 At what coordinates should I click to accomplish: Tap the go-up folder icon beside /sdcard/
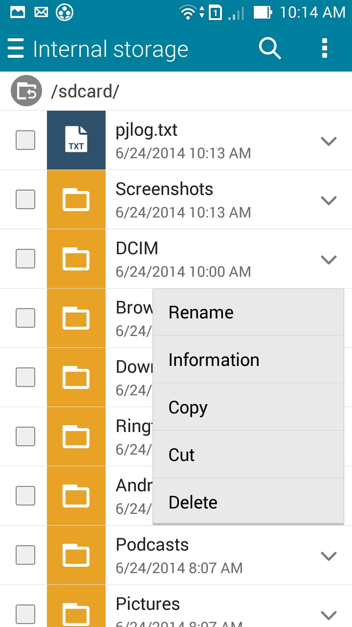(26, 91)
